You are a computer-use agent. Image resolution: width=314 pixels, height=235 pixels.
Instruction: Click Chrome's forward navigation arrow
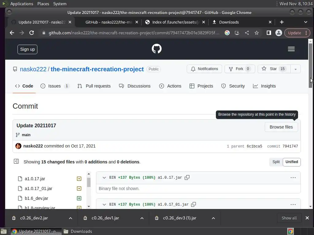click(22, 33)
